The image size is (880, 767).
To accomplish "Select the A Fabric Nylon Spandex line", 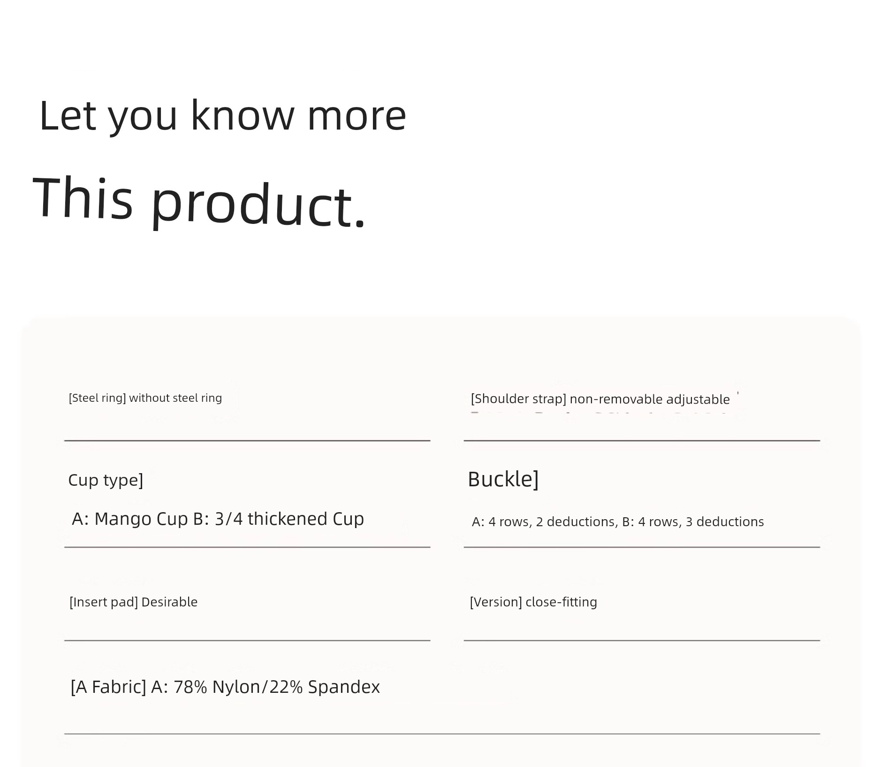I will click(x=225, y=687).
